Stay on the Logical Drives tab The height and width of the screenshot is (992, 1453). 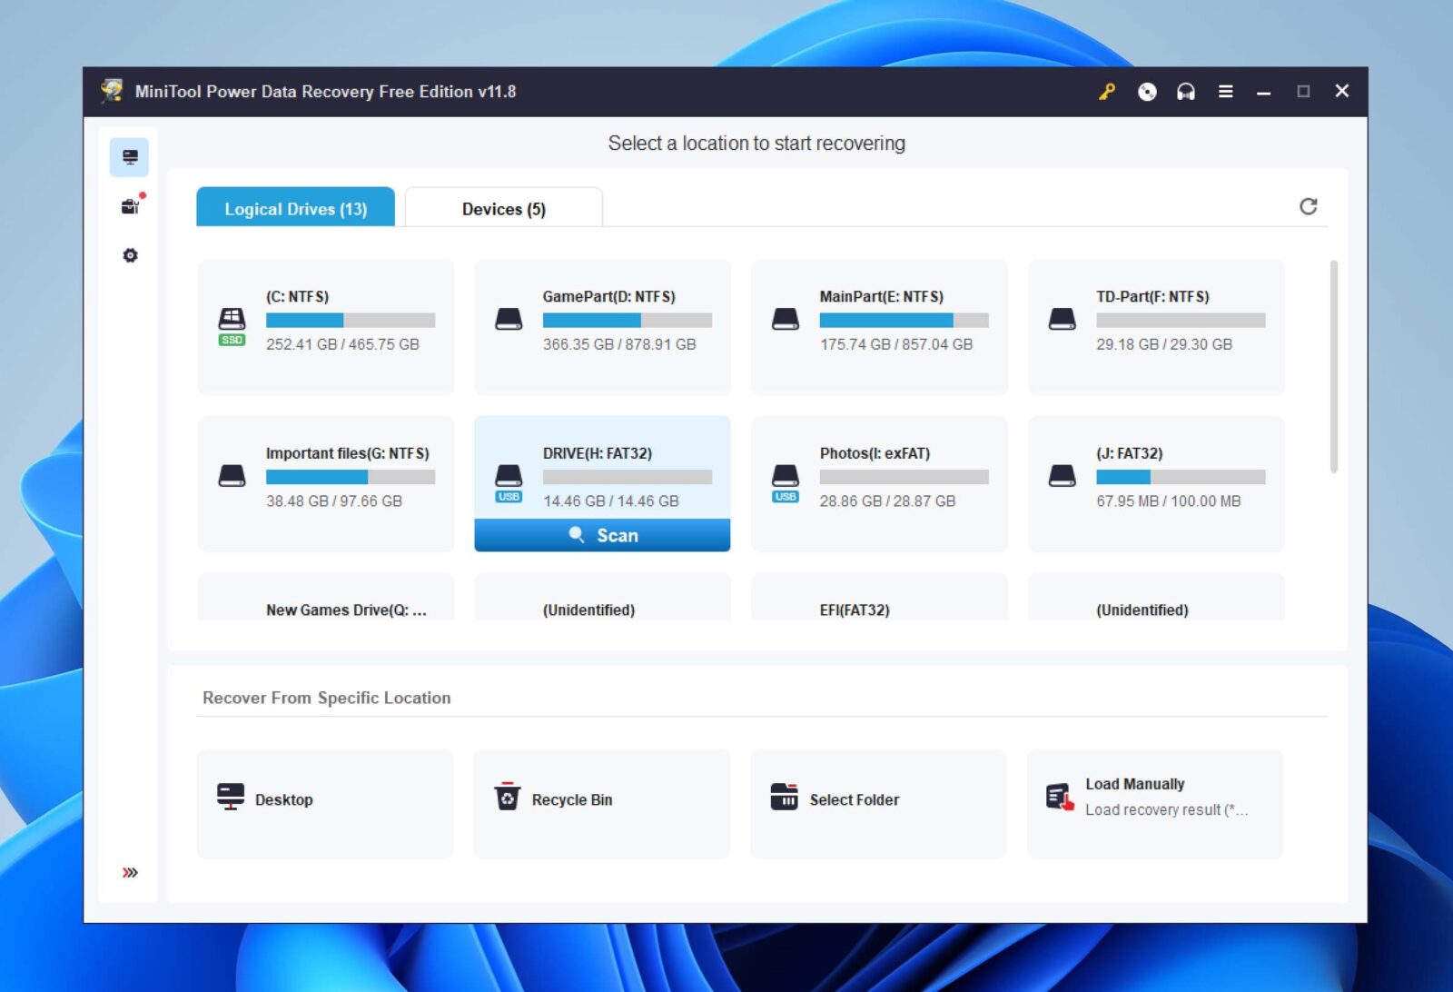tap(295, 208)
